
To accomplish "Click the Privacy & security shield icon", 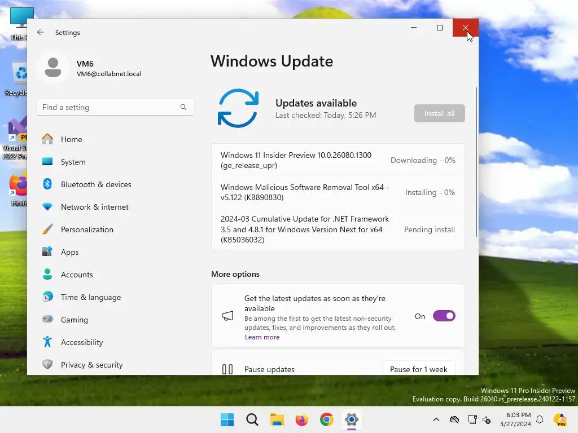I will [47, 365].
